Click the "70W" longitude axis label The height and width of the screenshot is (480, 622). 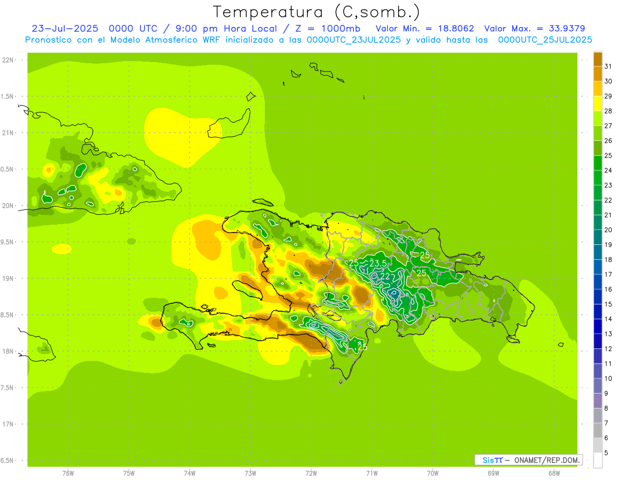click(x=433, y=473)
